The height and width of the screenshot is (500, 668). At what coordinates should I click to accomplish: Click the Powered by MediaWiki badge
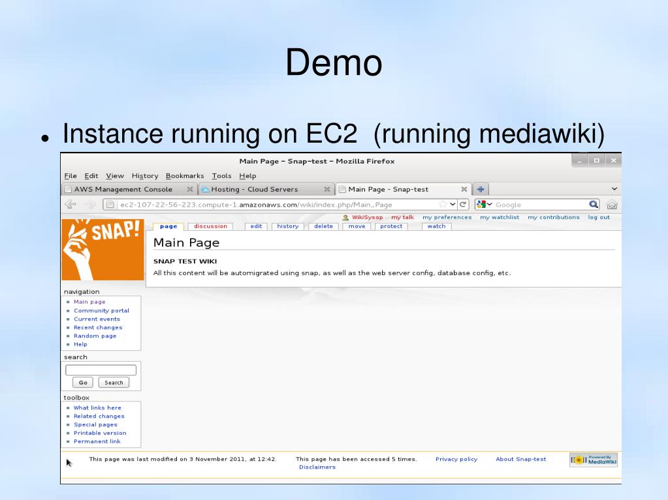pyautogui.click(x=594, y=460)
